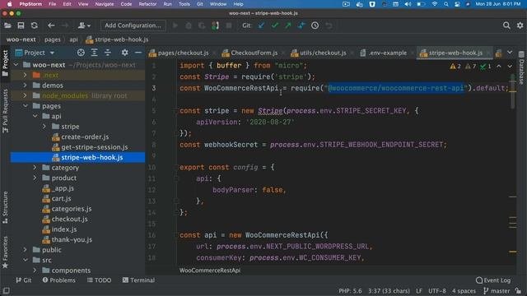This screenshot has width=527, height=296.
Task: Expand the category folder
Action: (35, 168)
